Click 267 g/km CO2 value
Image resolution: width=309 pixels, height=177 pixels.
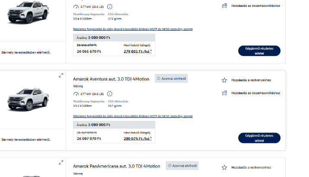point(115,106)
